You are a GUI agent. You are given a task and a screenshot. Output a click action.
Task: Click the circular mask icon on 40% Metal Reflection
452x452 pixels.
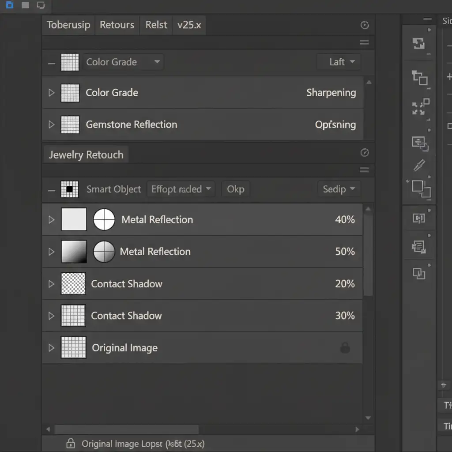click(x=104, y=219)
